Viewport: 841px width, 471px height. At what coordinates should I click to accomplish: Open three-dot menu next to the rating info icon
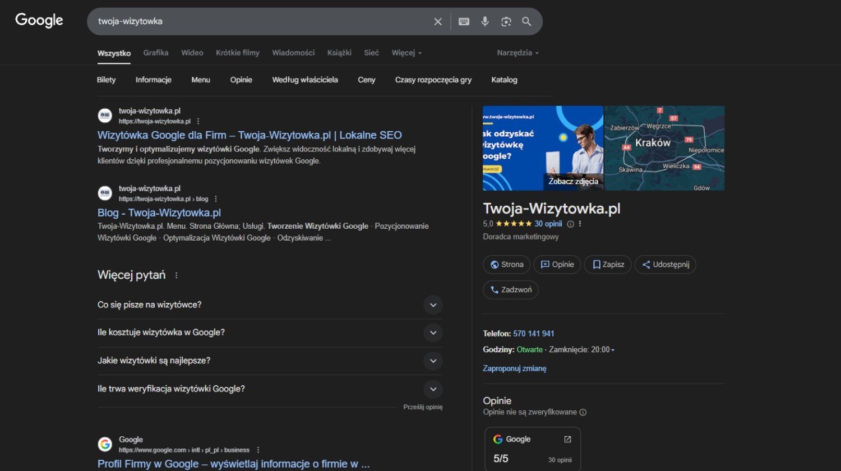pos(580,224)
